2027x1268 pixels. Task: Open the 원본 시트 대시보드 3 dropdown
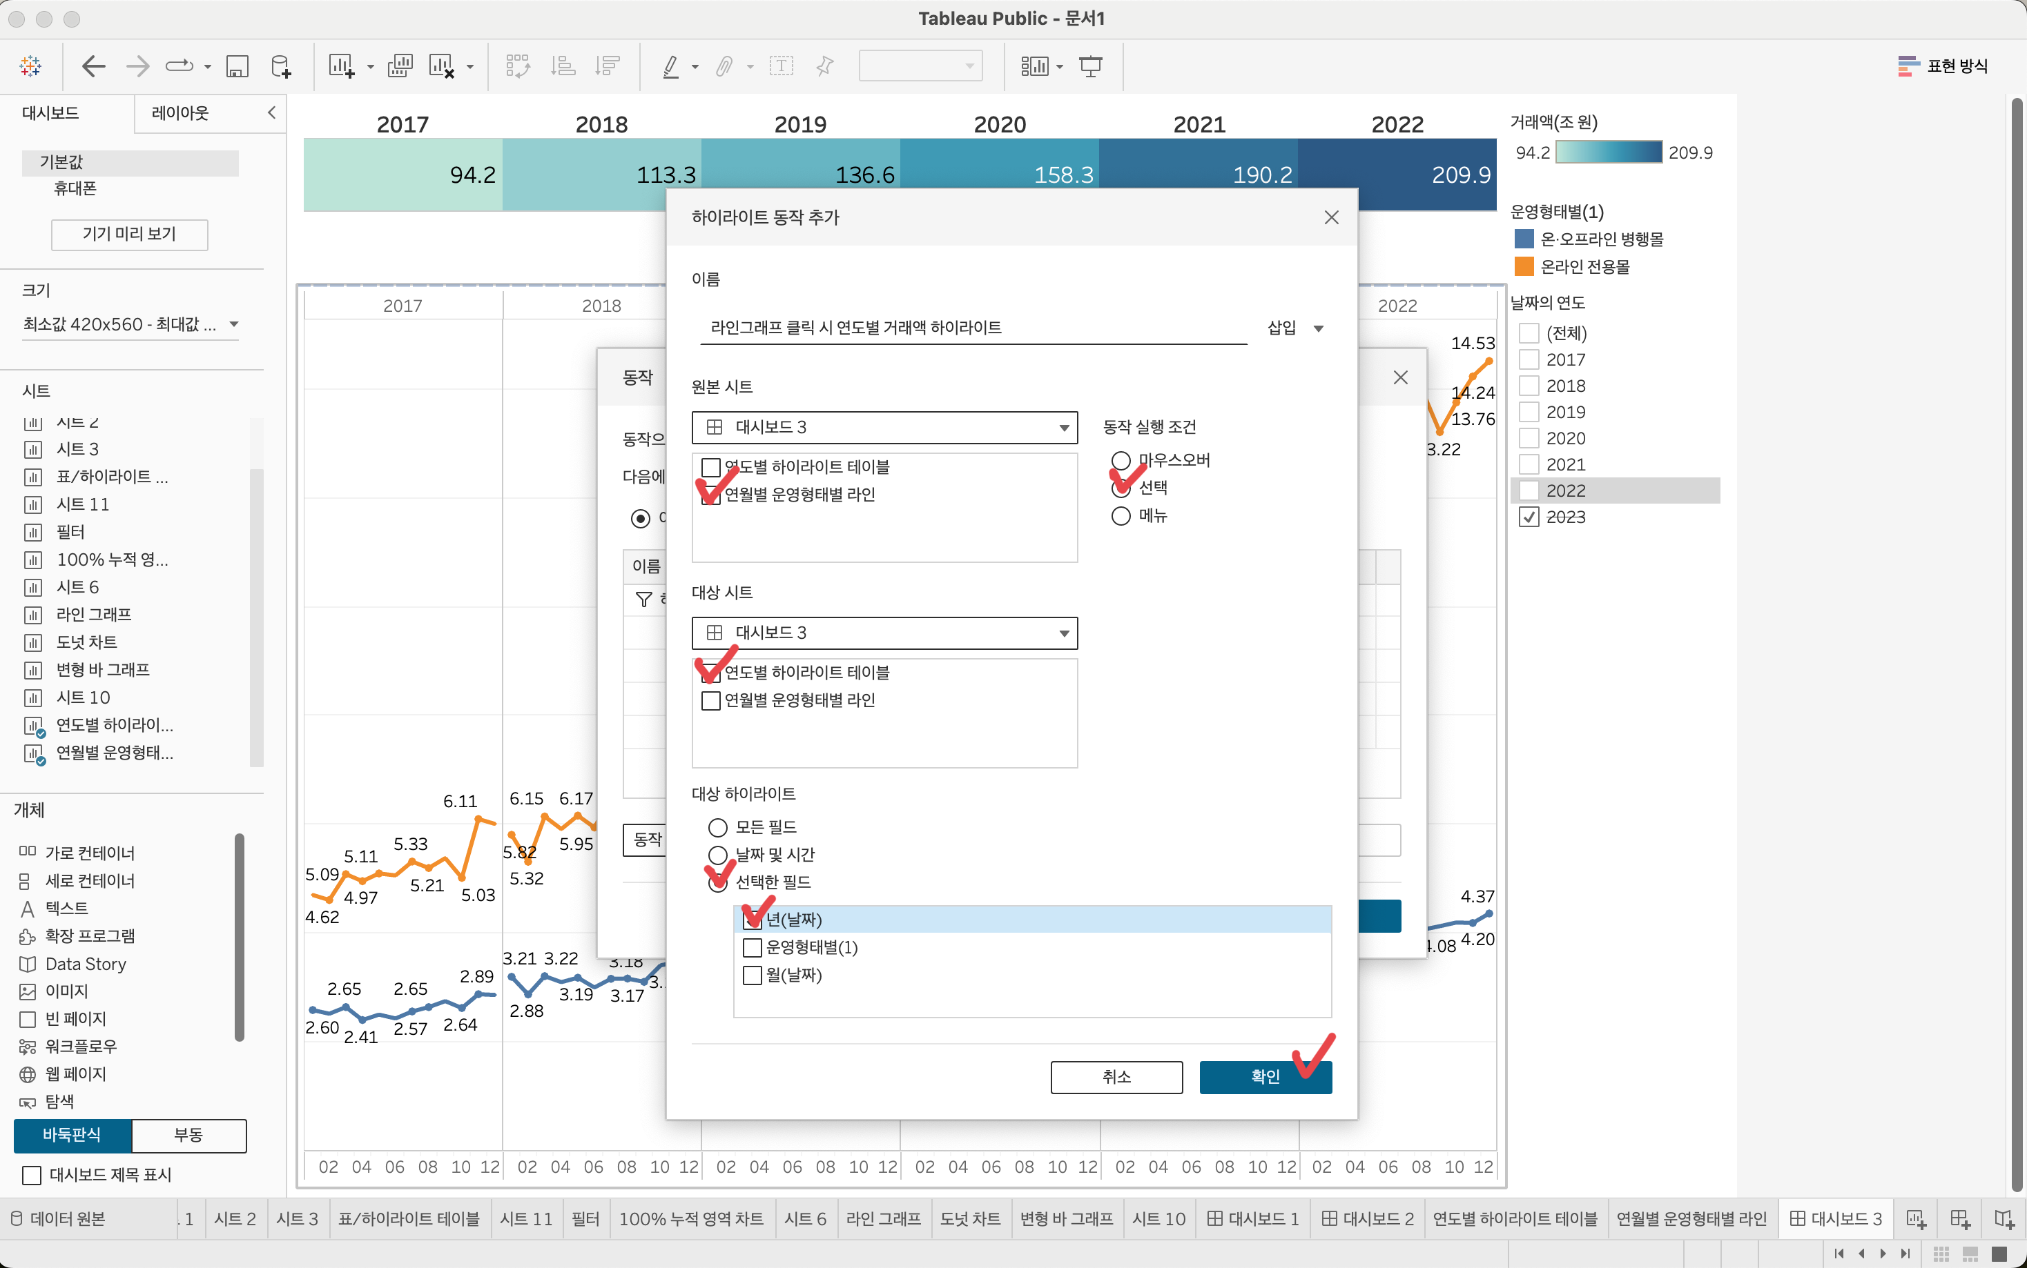point(884,428)
